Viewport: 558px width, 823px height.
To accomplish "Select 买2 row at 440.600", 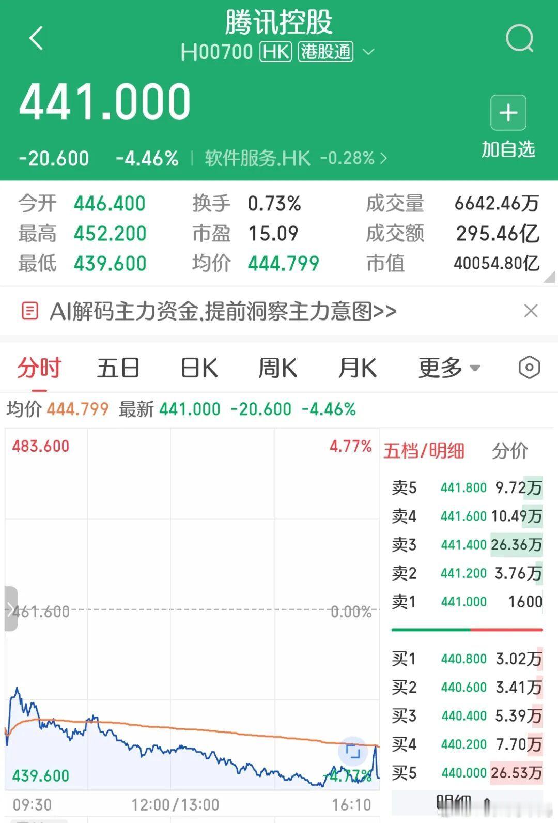I will 467,687.
